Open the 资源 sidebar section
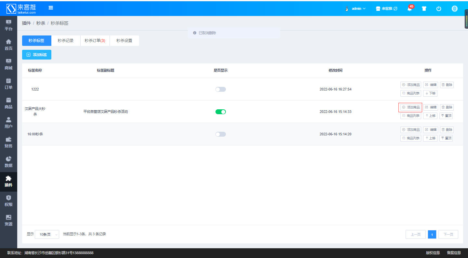 pyautogui.click(x=8, y=221)
